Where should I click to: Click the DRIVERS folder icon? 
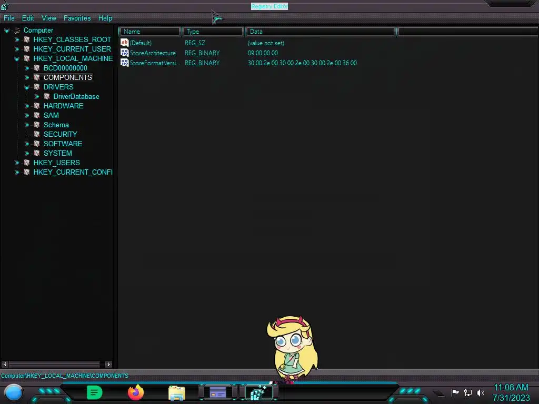pos(37,87)
